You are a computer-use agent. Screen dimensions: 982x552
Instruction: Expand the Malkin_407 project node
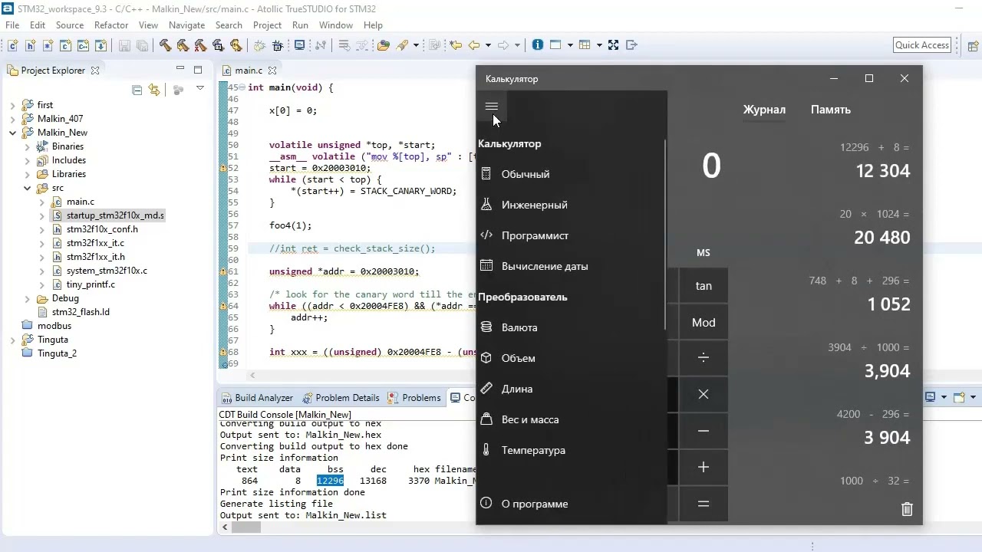click(x=13, y=119)
